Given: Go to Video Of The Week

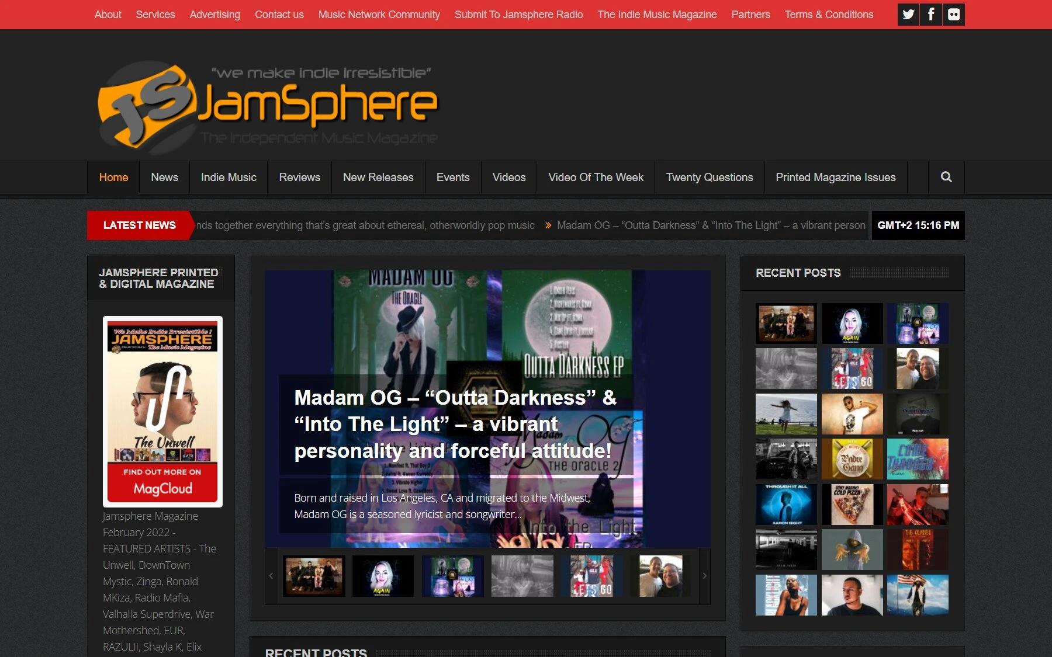Looking at the screenshot, I should tap(596, 177).
